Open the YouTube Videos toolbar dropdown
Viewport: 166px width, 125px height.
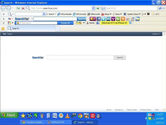pos(106,14)
